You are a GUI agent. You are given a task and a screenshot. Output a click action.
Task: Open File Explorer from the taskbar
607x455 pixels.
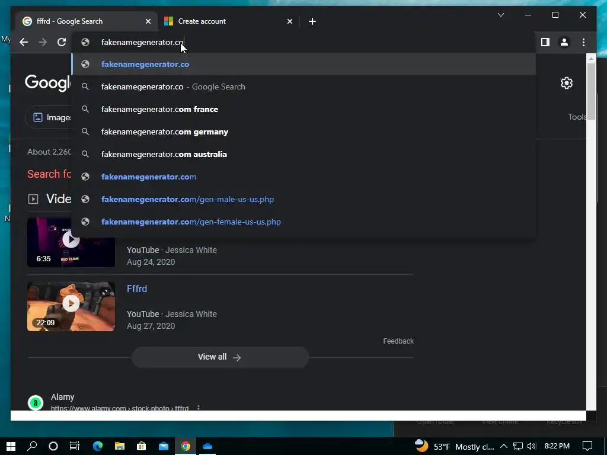point(120,446)
